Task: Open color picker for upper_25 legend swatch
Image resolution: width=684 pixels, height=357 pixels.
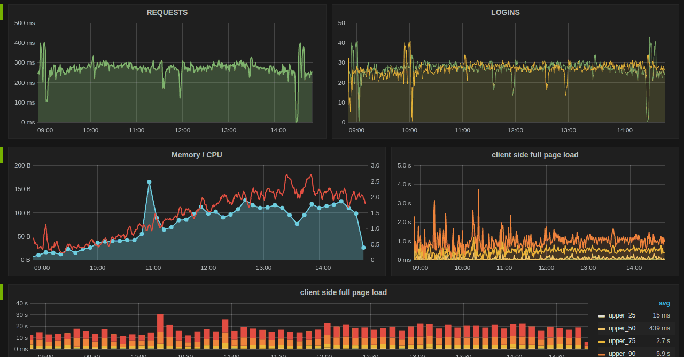Action: pos(602,316)
